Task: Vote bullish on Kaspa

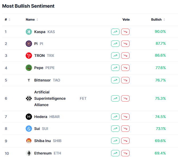Action: [115, 32]
